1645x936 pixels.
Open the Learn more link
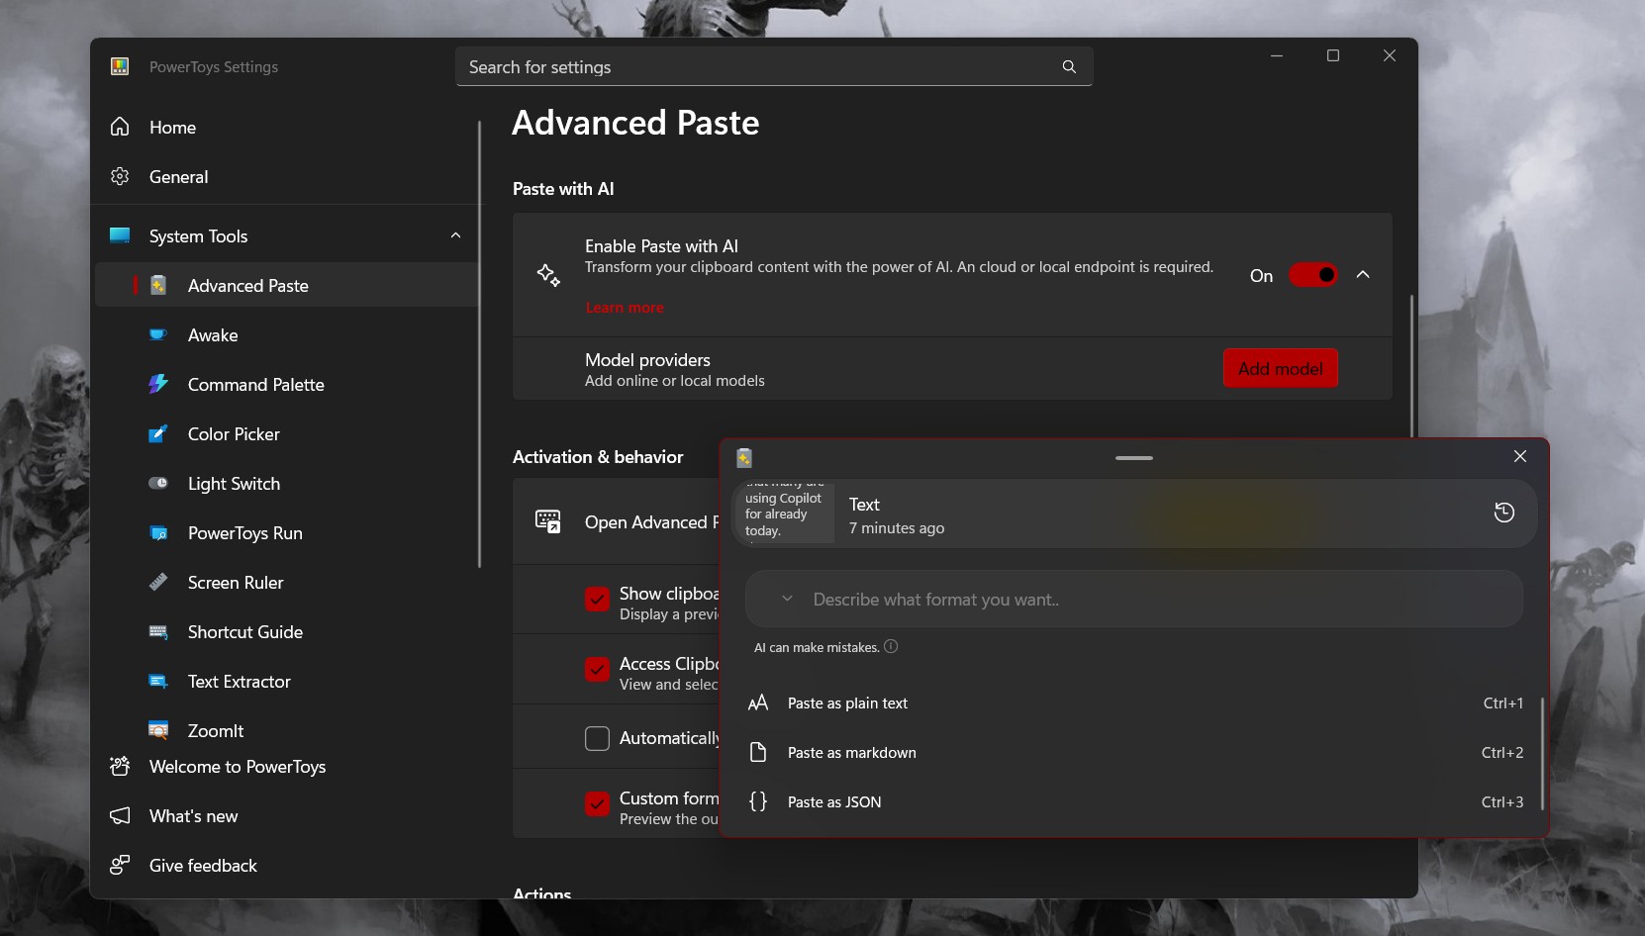625,308
